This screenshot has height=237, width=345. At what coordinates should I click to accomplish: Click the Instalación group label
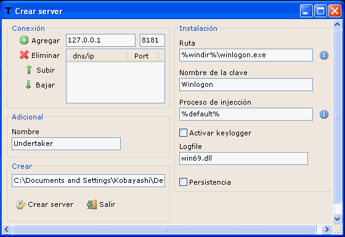pos(198,28)
